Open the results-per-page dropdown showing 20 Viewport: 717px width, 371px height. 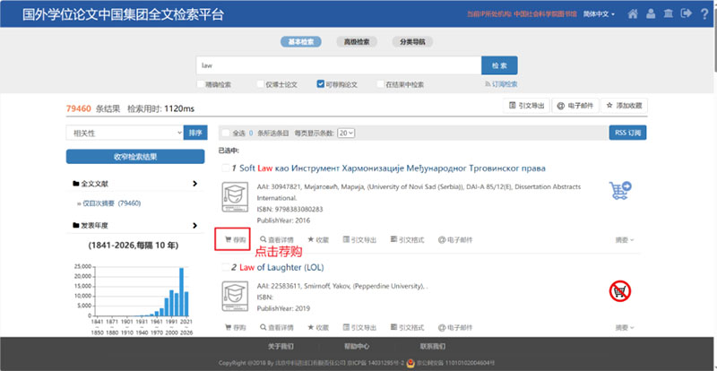click(x=346, y=133)
